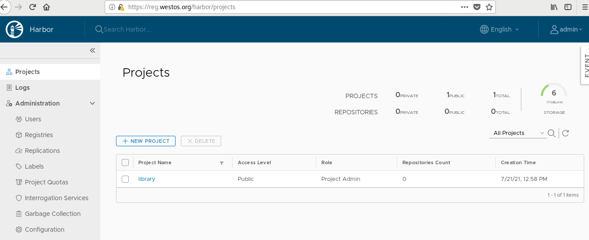The image size is (589, 240).
Task: Click the DELETE button
Action: click(201, 141)
